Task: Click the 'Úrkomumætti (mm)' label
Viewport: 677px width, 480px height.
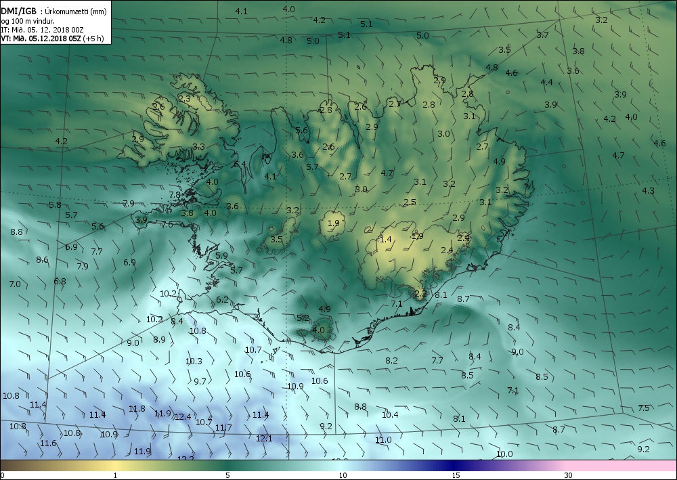Action: [76, 12]
